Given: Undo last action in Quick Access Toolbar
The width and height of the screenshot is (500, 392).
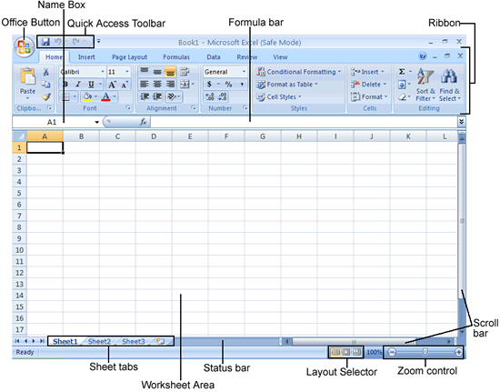Looking at the screenshot, I should pyautogui.click(x=57, y=42).
